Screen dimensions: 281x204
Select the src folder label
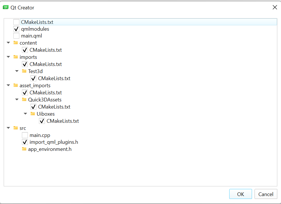pos(23,128)
